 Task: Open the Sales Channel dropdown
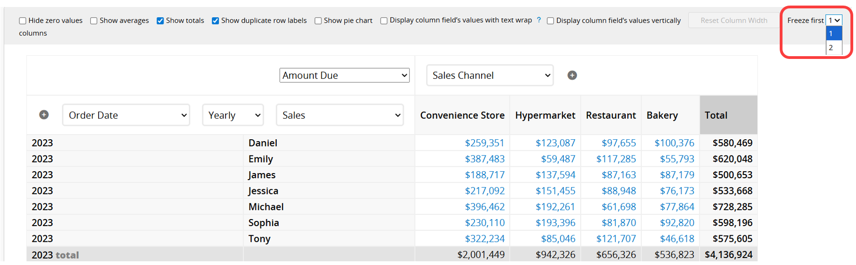point(490,75)
